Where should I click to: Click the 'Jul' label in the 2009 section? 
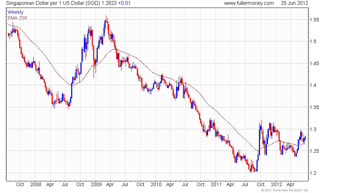pos(125,185)
